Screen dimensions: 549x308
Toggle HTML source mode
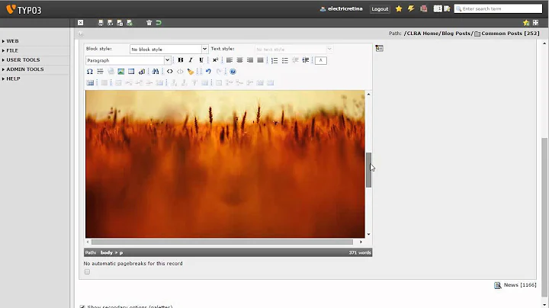click(170, 72)
